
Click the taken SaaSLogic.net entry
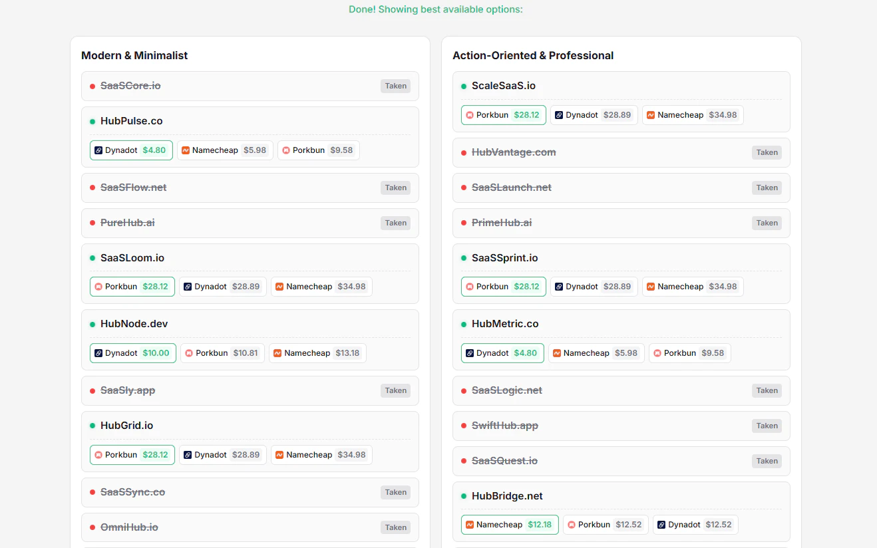621,390
